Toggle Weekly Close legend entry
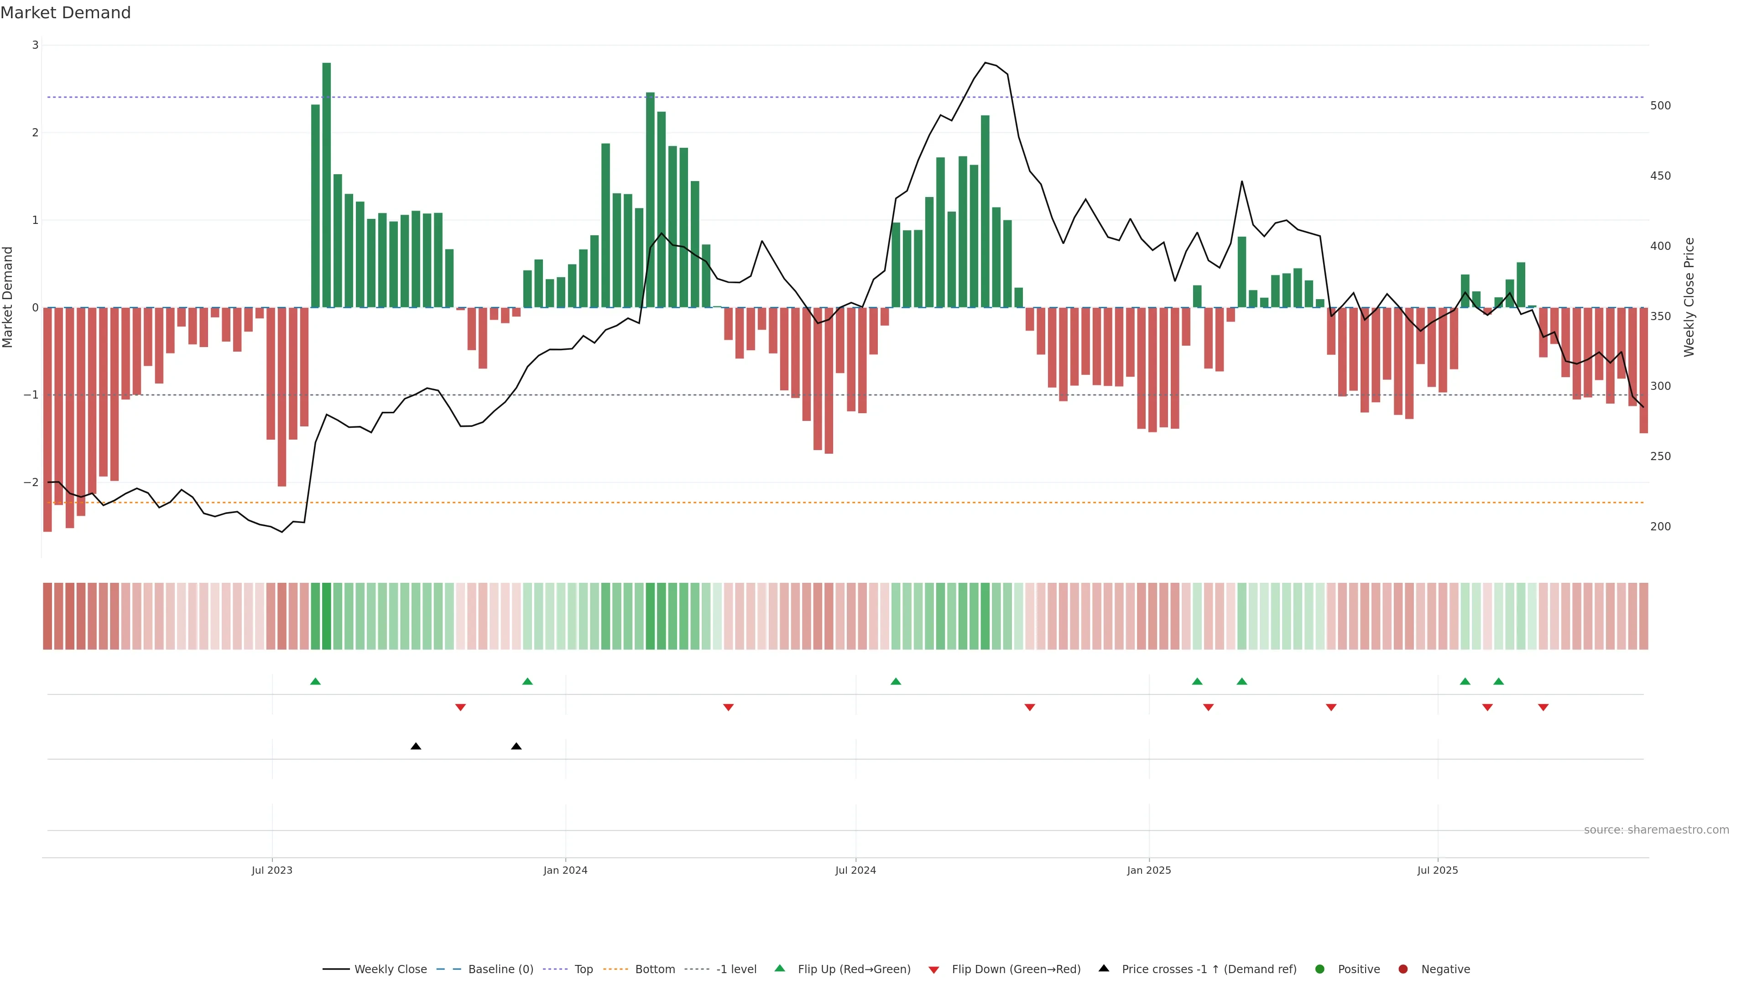This screenshot has height=985, width=1752. (x=390, y=969)
